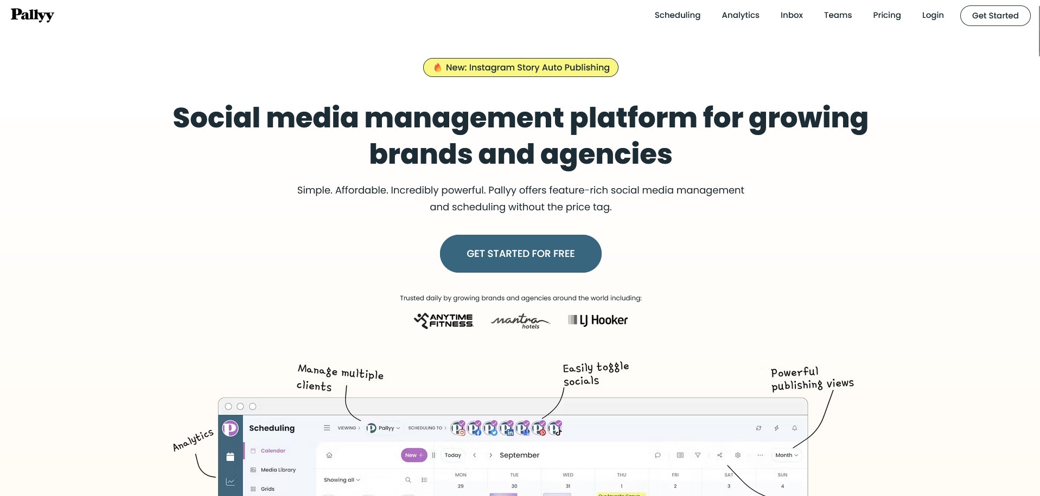Screen dimensions: 1040x496
Task: Open the Scheduling nav link
Action: 677,15
